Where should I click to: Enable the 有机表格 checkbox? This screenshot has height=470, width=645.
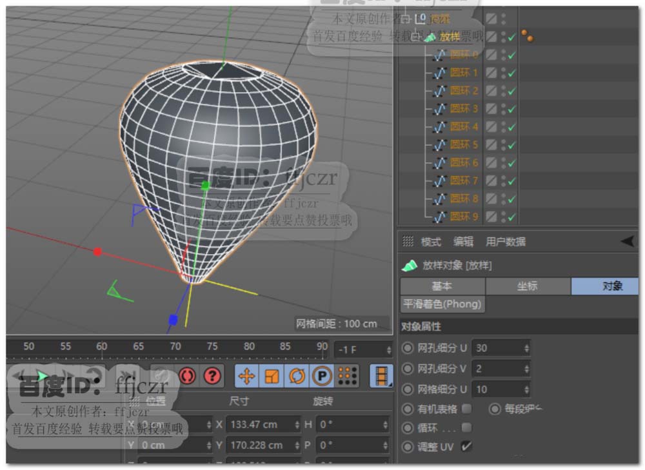click(x=466, y=409)
